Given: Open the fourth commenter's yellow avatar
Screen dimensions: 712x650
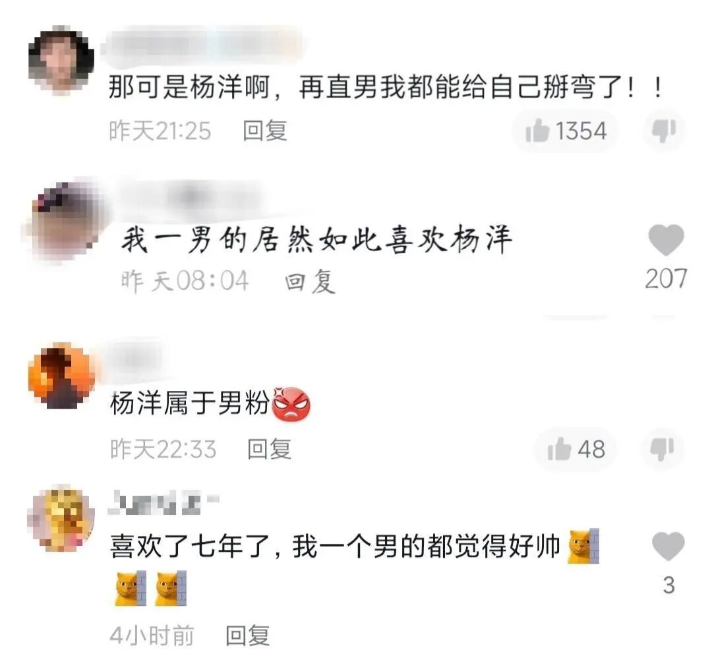Looking at the screenshot, I should coord(61,518).
